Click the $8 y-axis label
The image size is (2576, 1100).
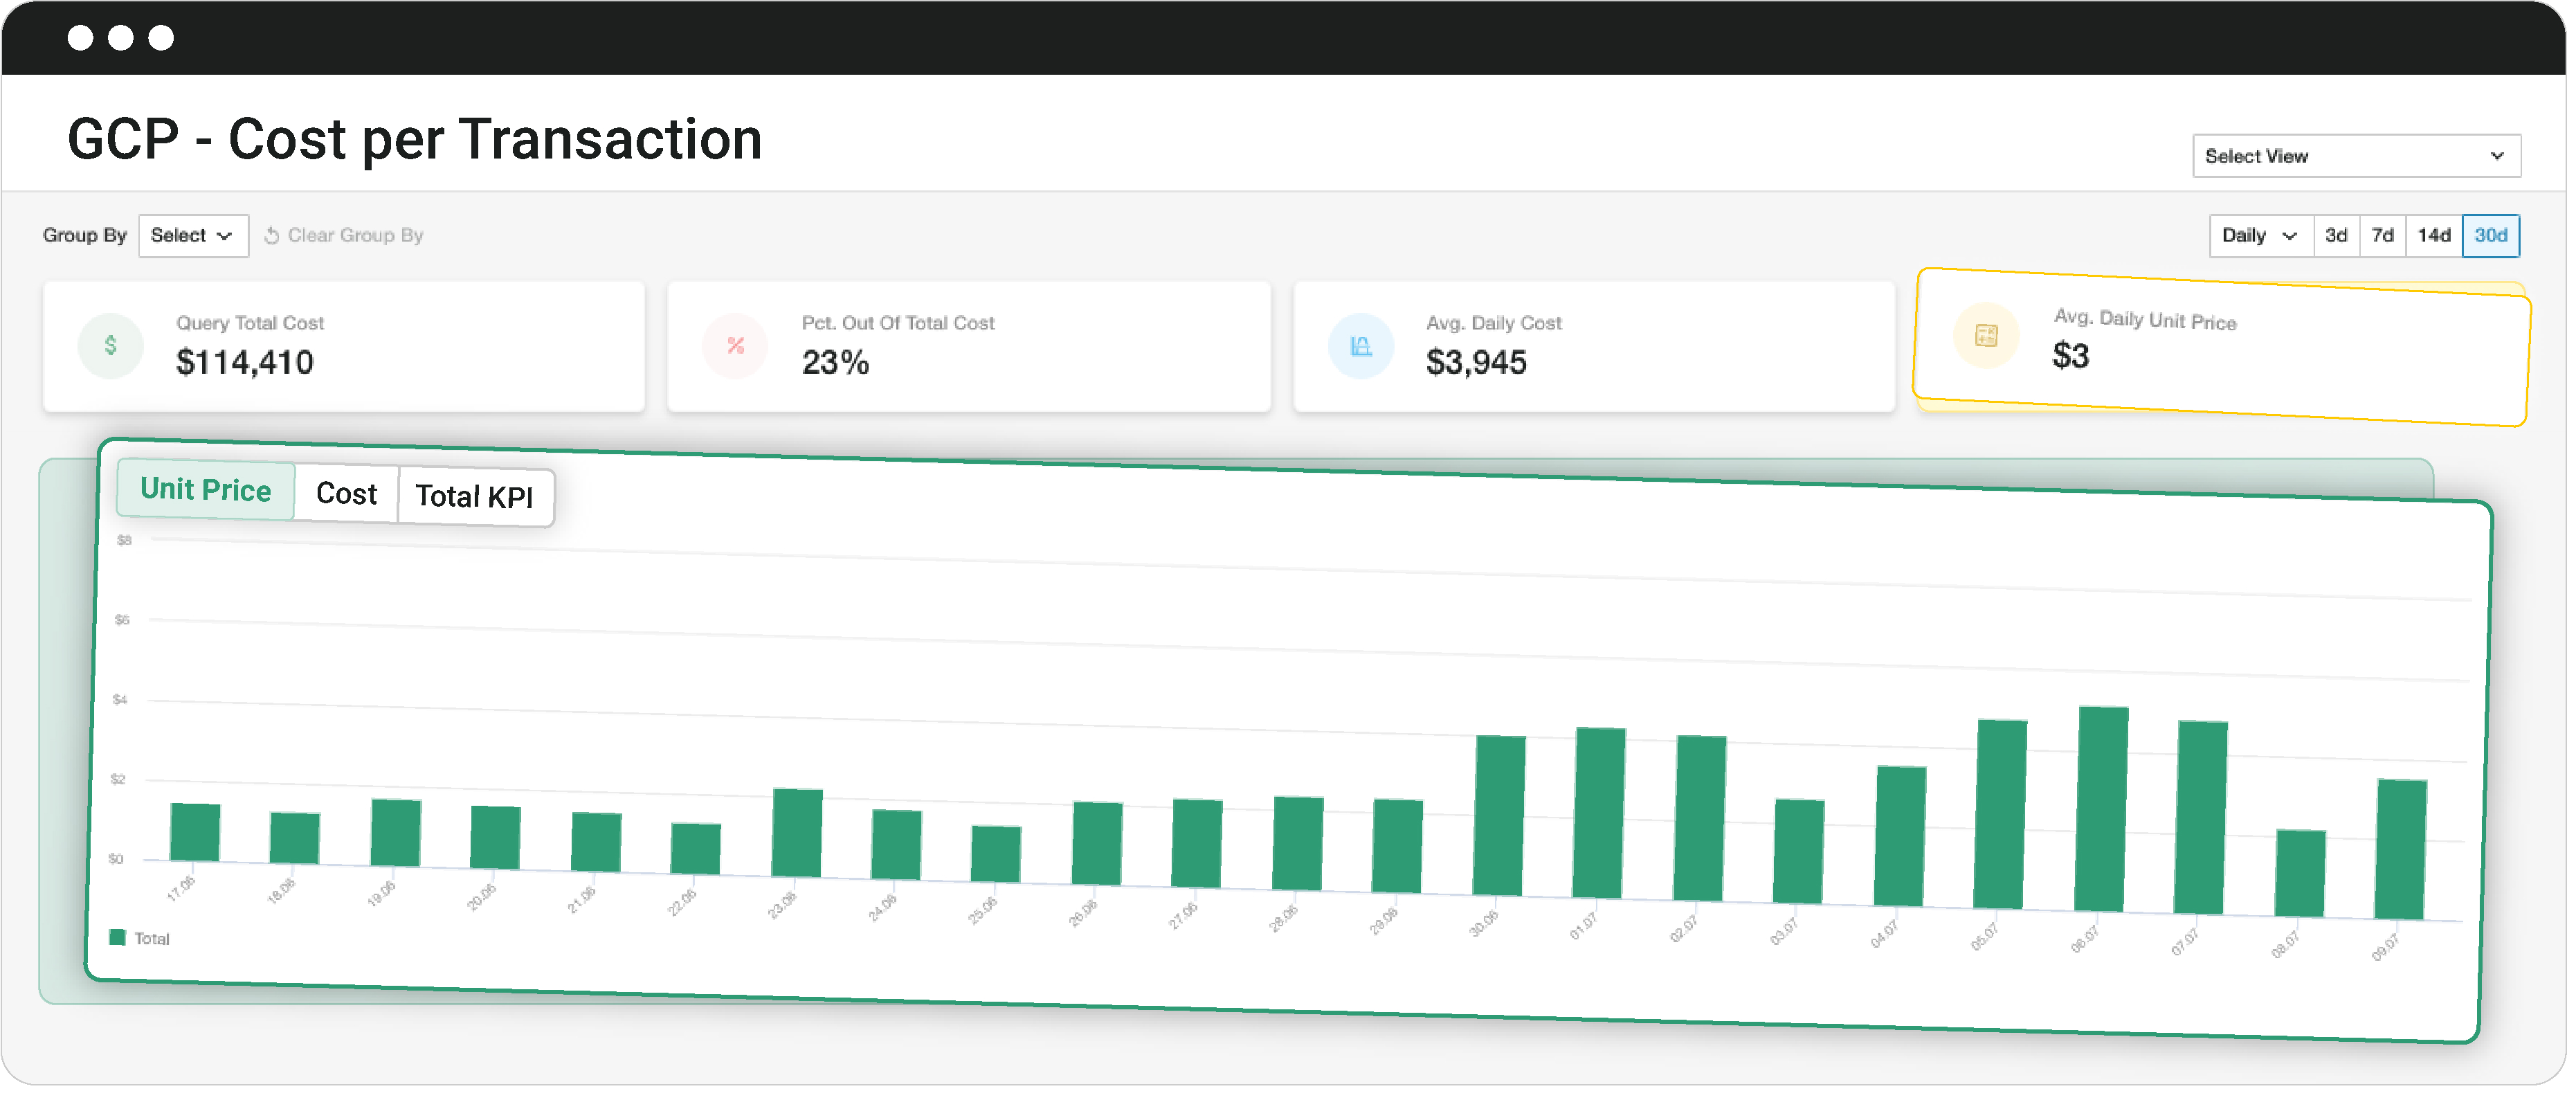click(x=125, y=541)
